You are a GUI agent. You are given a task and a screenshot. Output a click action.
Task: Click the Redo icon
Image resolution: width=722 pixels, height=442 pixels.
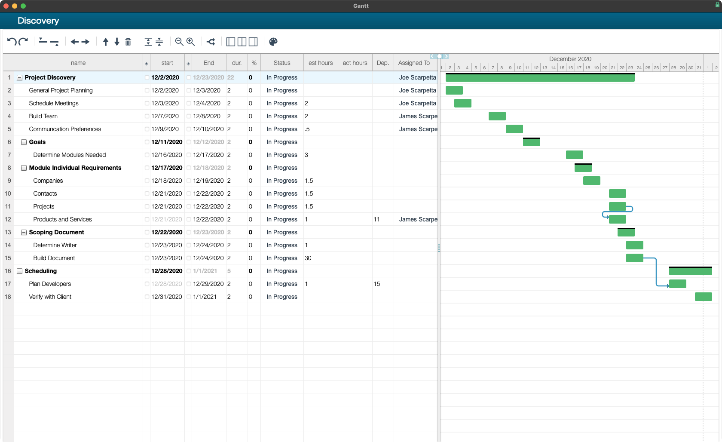click(x=24, y=41)
